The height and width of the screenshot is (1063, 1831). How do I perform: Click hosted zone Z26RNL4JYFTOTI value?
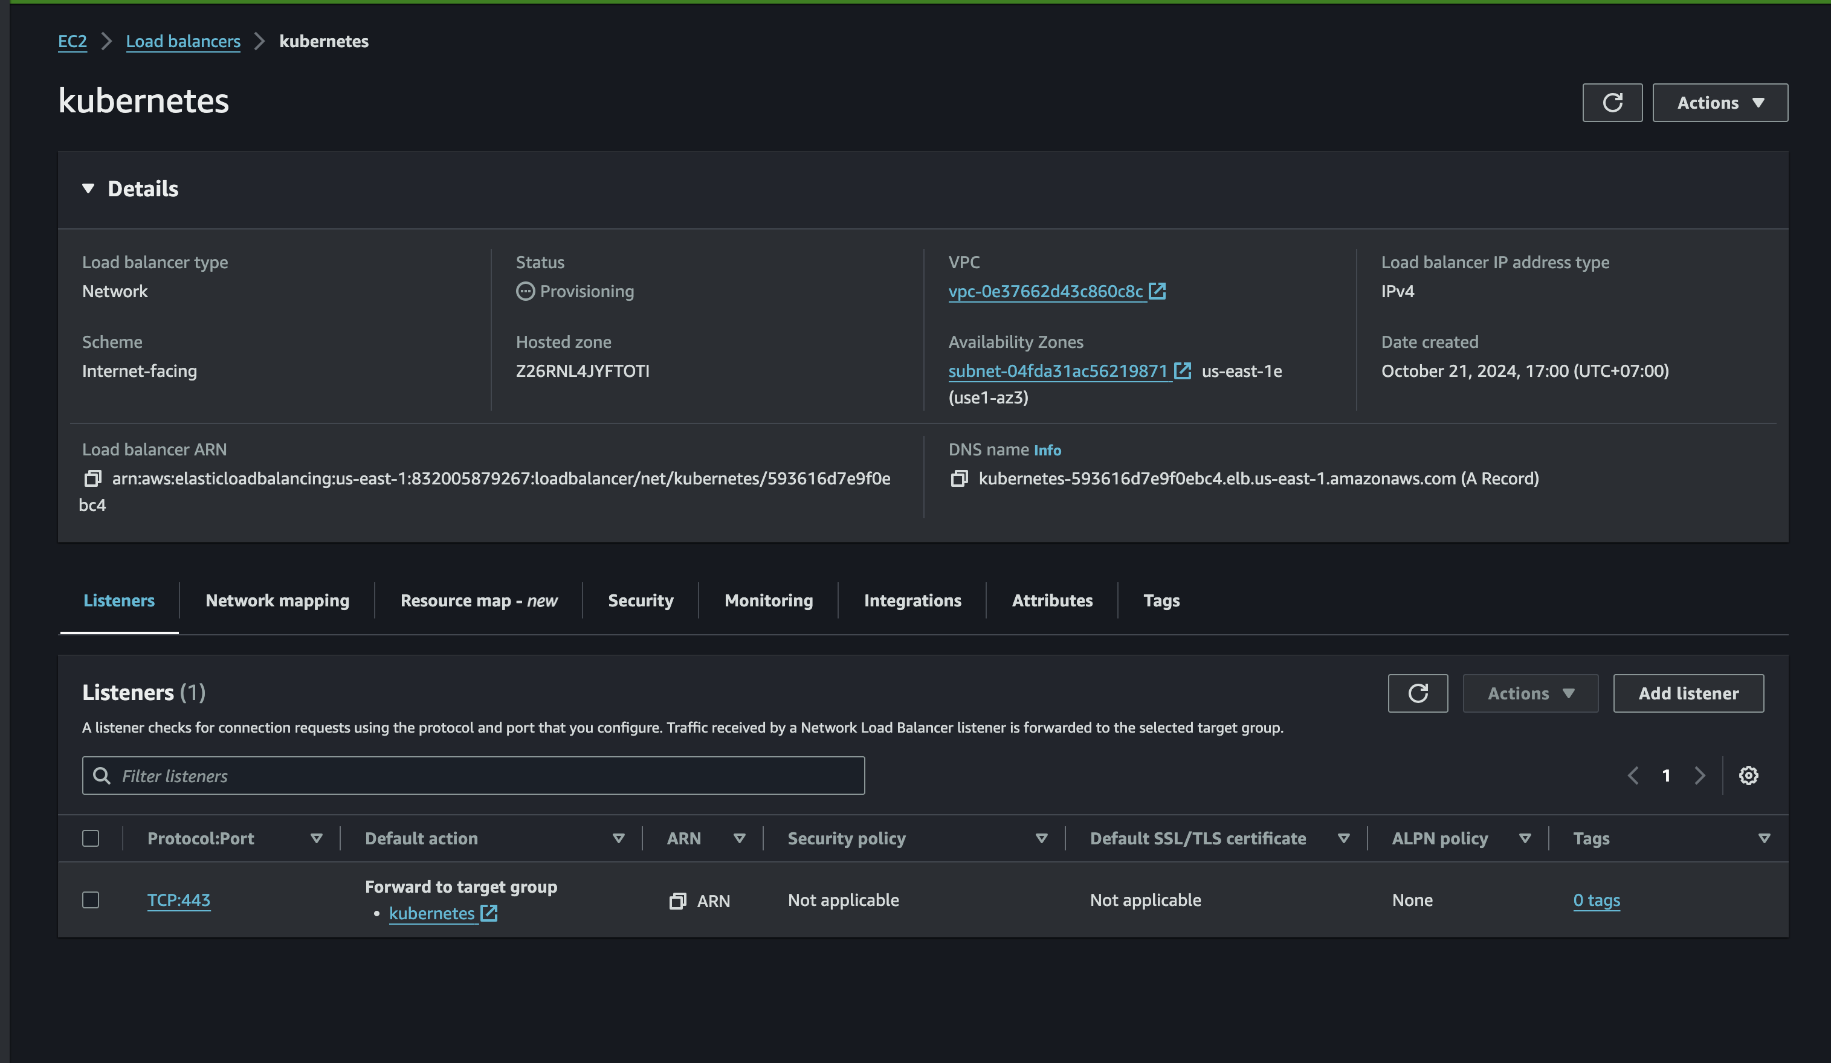583,371
